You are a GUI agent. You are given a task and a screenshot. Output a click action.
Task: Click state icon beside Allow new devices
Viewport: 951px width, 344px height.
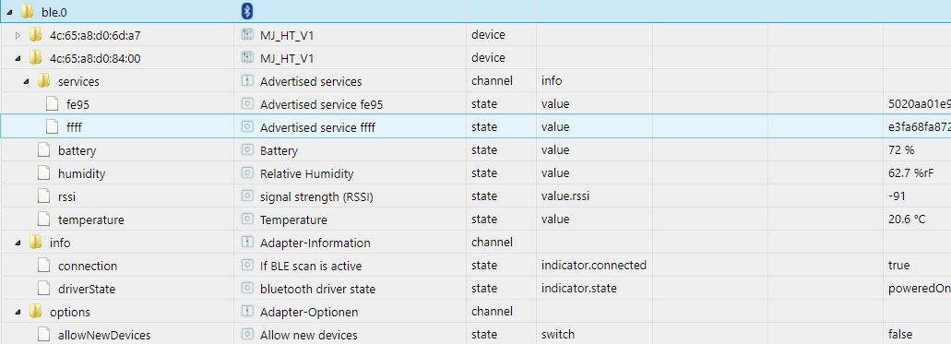point(247,334)
